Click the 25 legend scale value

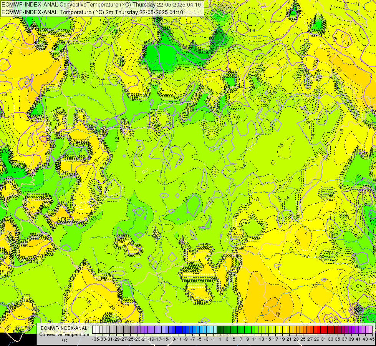tap(303, 339)
